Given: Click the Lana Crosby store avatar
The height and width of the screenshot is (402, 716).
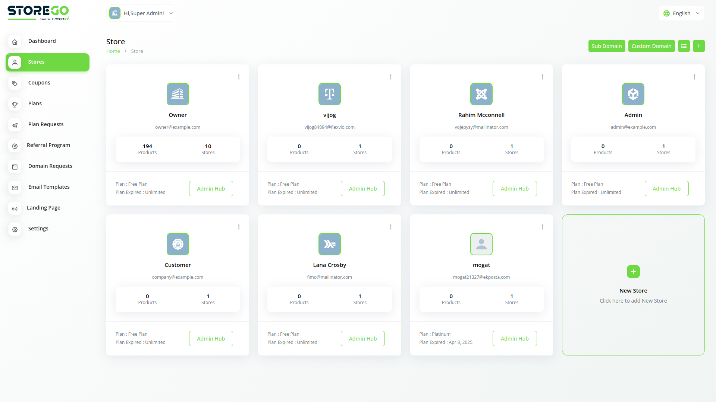Looking at the screenshot, I should coord(329,244).
